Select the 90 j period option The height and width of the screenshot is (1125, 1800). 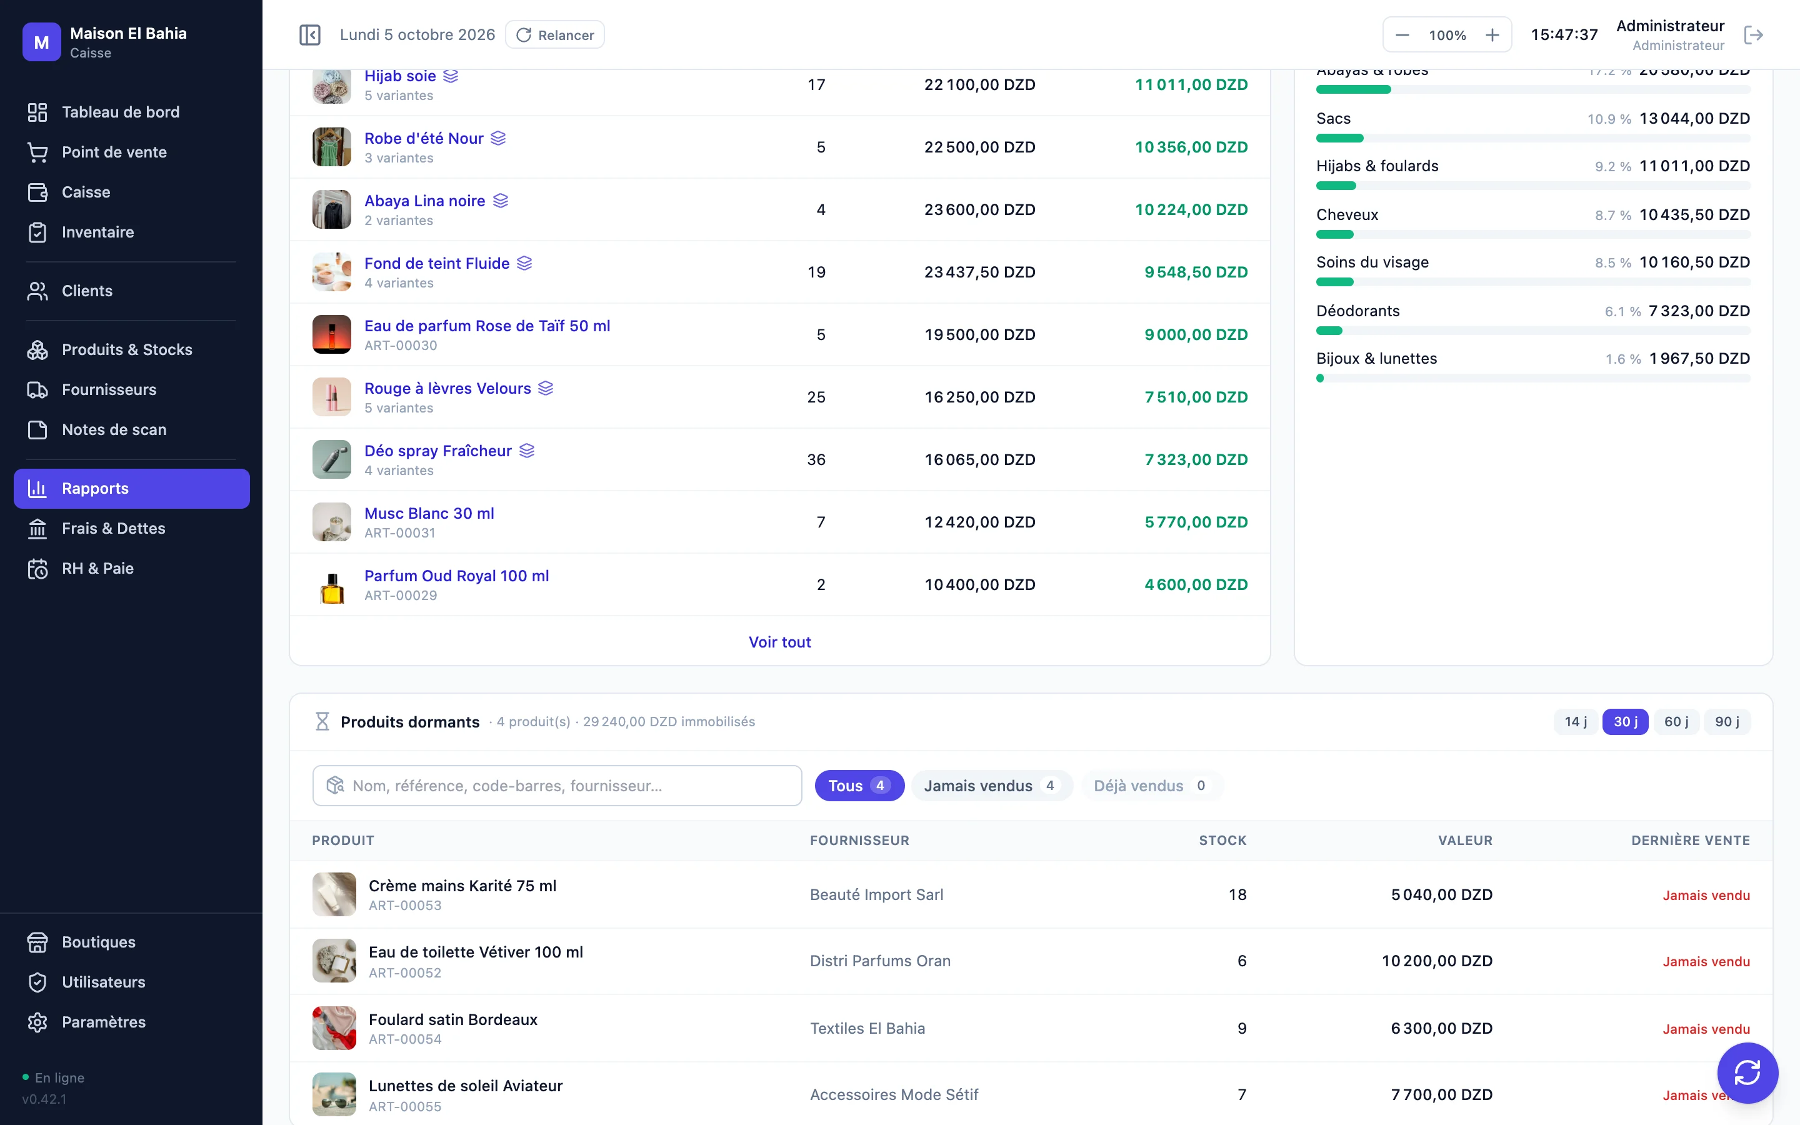[x=1726, y=722]
